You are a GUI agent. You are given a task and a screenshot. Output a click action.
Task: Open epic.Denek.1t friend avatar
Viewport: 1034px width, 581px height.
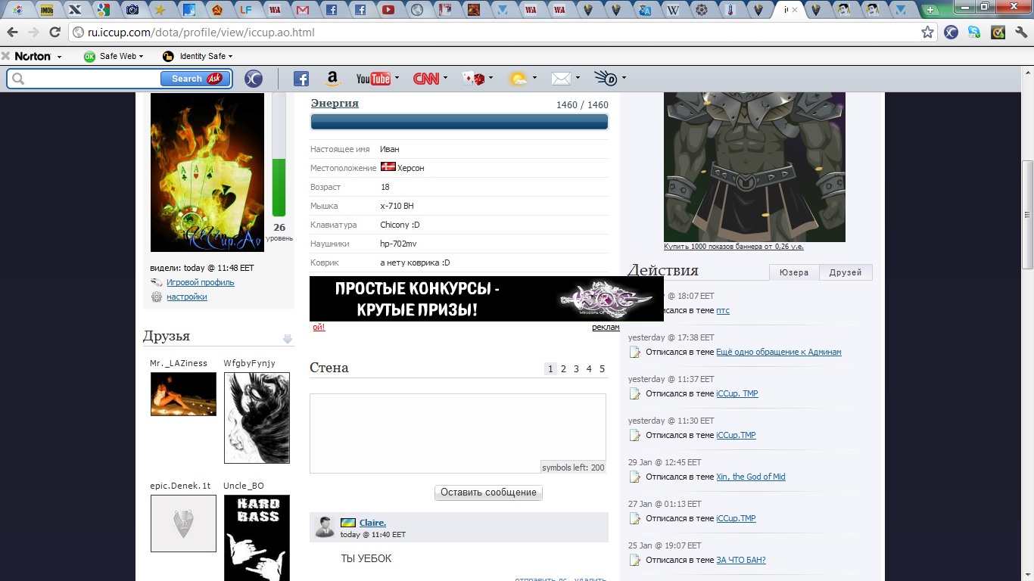pyautogui.click(x=183, y=524)
